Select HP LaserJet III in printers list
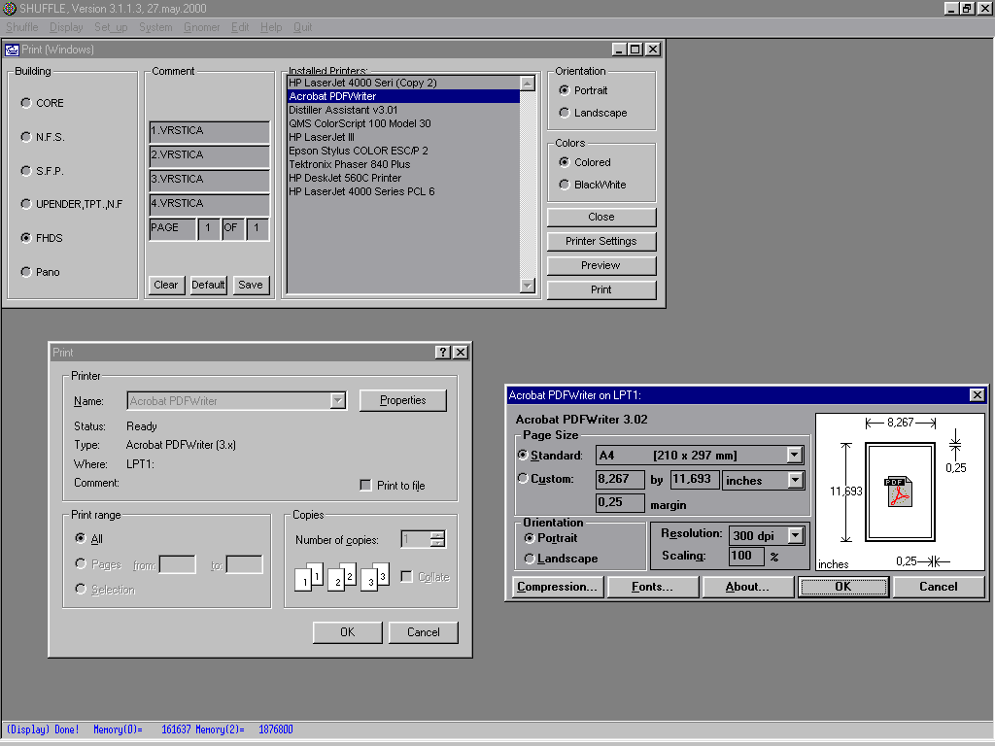The height and width of the screenshot is (746, 995). (403, 137)
